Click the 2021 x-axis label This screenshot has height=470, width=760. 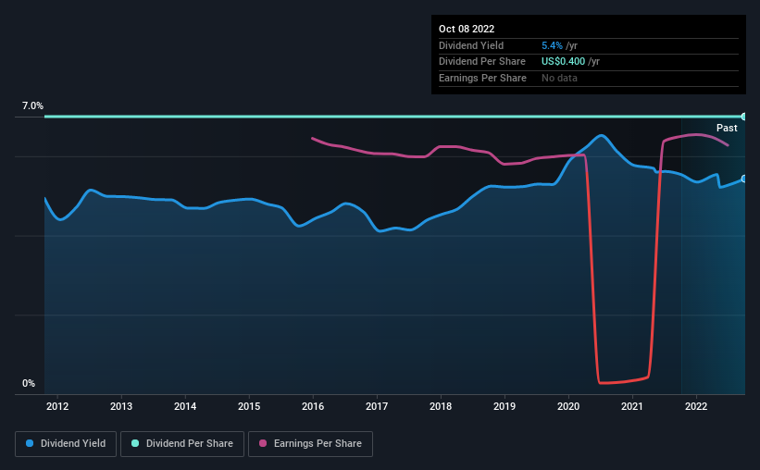tap(632, 406)
